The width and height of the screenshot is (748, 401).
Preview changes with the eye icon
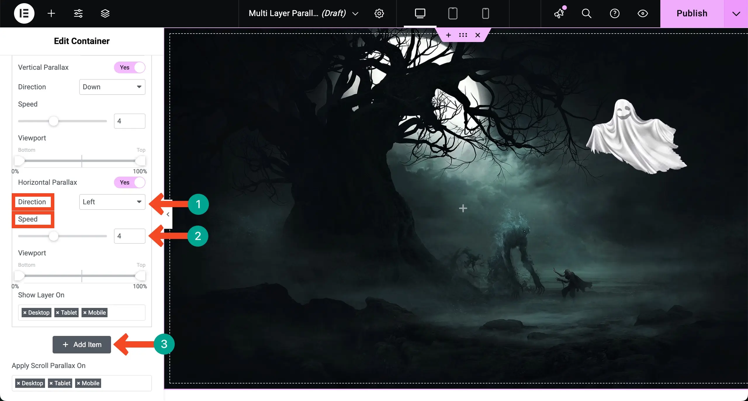(643, 13)
